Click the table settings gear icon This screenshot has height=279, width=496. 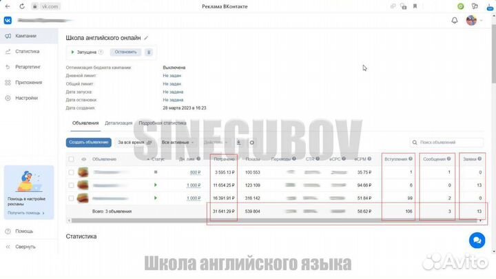point(252,143)
